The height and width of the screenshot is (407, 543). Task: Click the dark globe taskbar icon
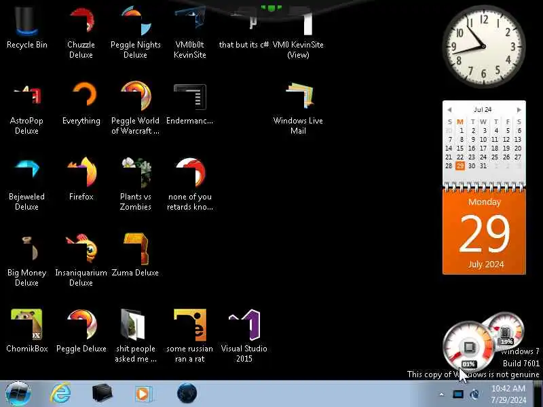187,393
